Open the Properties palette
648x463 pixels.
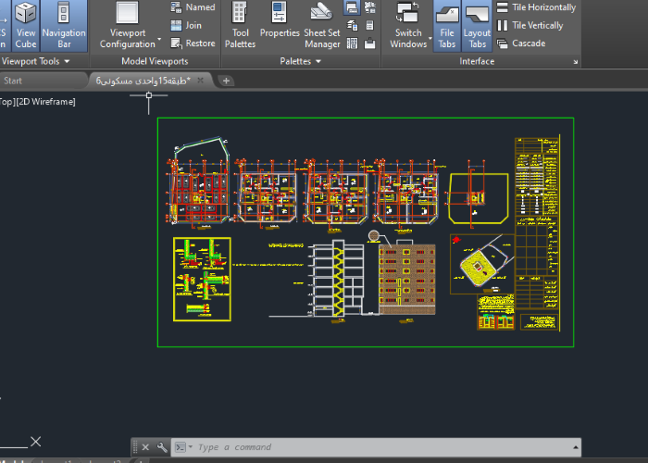280,20
